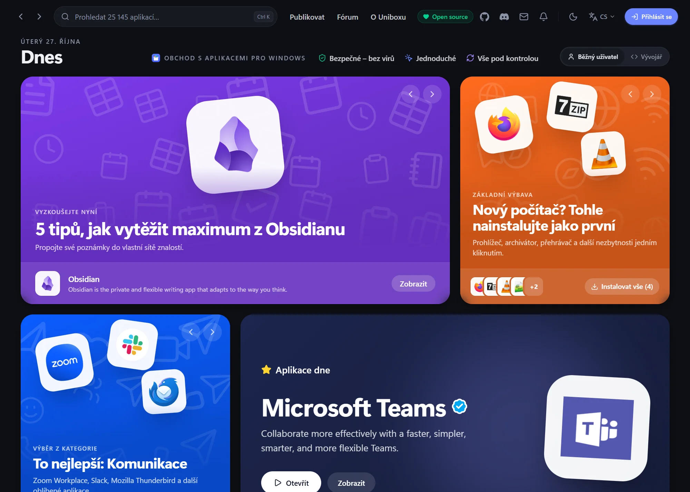Open the Publikovat menu item
690x492 pixels.
pyautogui.click(x=307, y=17)
